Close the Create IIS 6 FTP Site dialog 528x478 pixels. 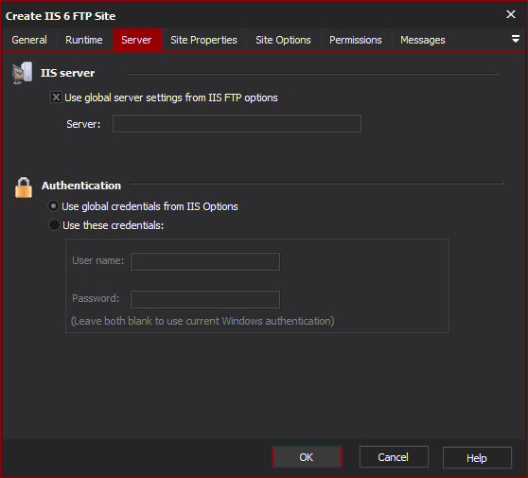tap(511, 14)
